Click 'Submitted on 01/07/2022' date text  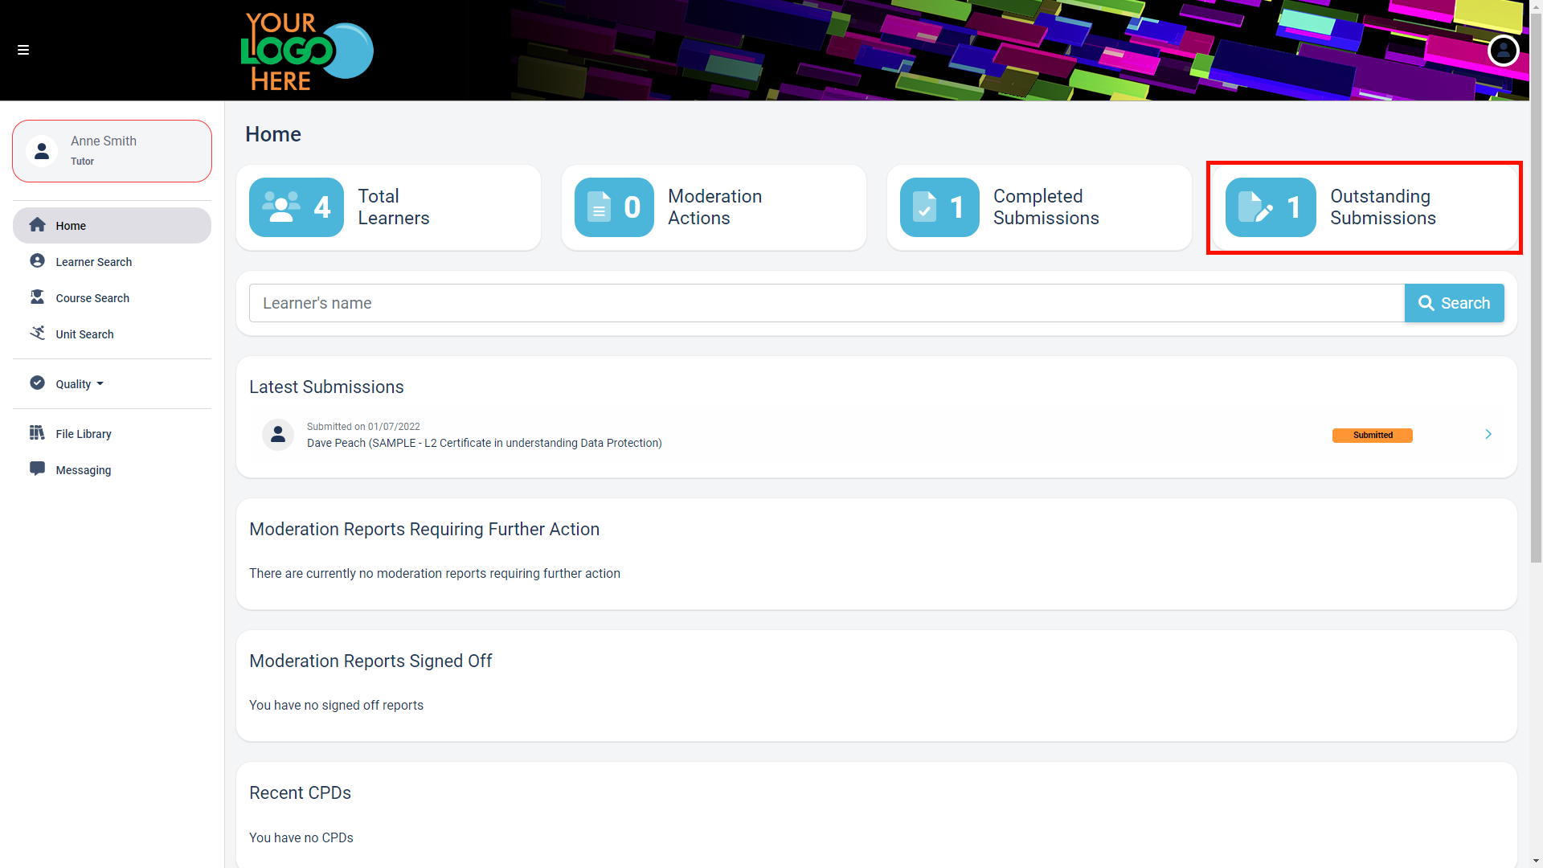[x=363, y=427]
